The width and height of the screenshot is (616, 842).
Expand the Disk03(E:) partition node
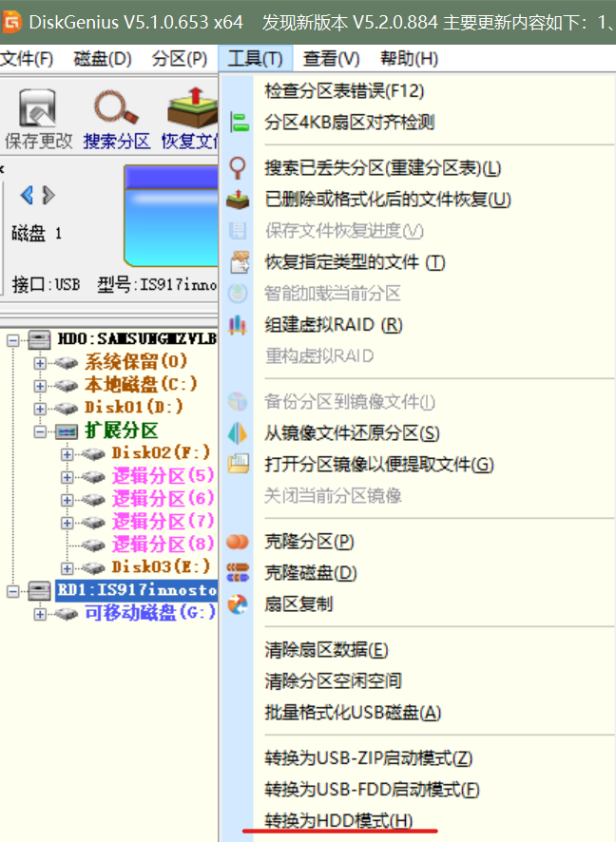[x=67, y=568]
